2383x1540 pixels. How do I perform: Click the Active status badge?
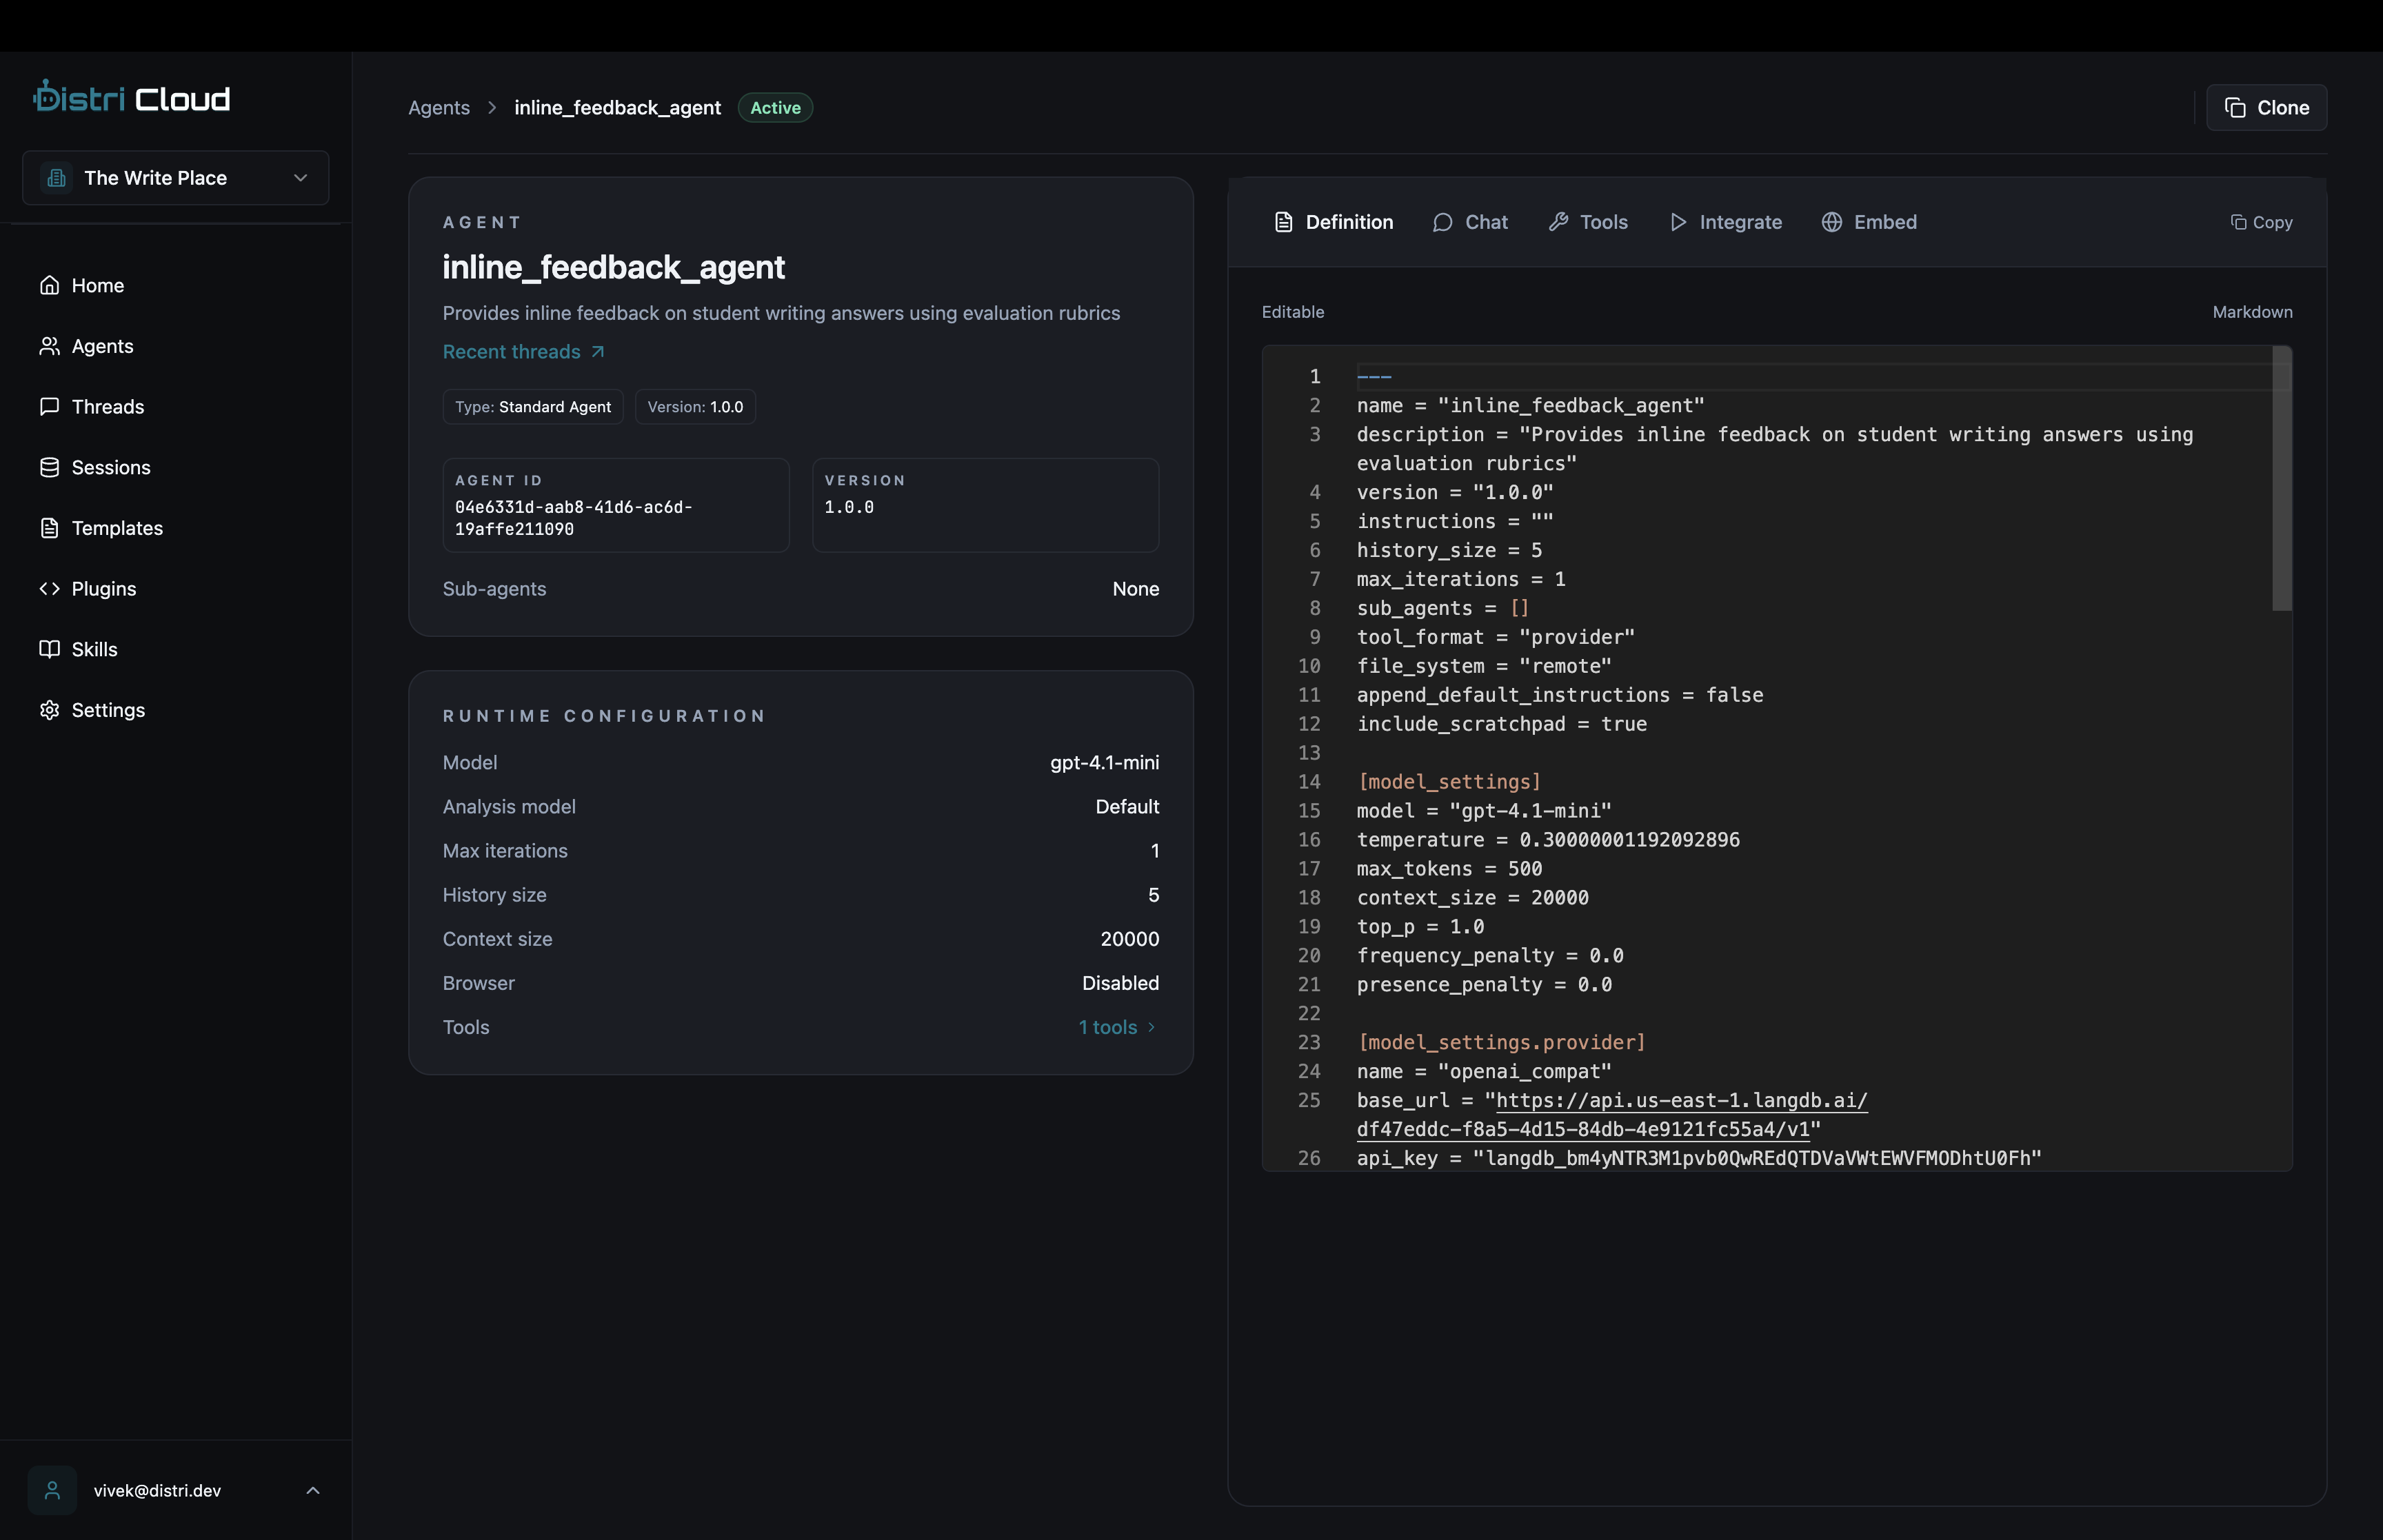coord(774,107)
